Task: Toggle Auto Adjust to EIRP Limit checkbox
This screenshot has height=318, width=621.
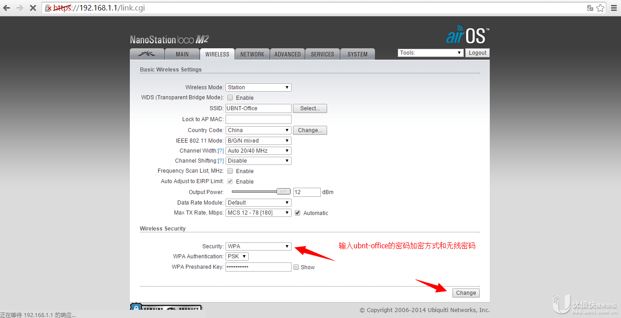Action: [x=230, y=181]
